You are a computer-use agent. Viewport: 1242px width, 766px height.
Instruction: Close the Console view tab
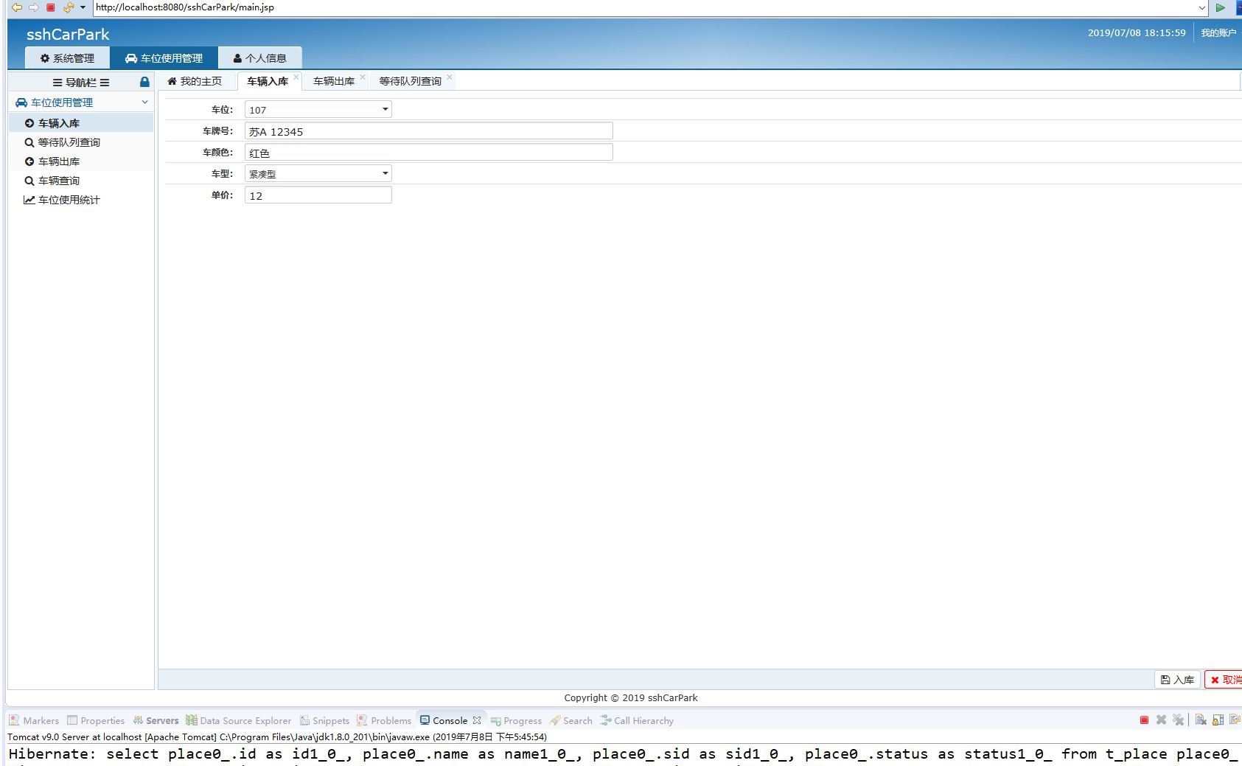477,720
